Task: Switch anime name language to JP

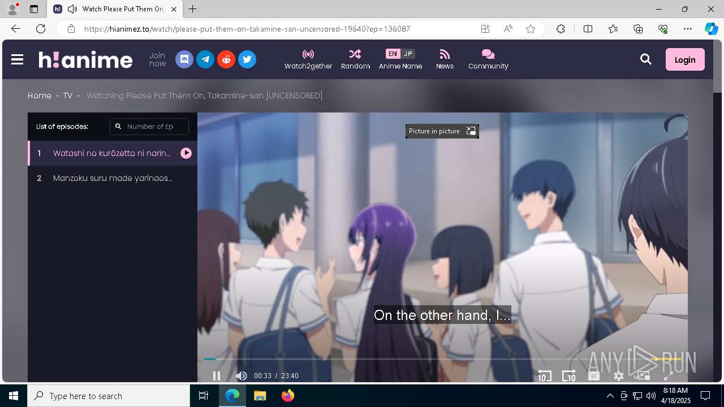Action: click(408, 54)
